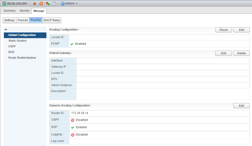This screenshot has width=252, height=146.
Task: Click the red-green arrows sync icon
Action: point(48,4)
